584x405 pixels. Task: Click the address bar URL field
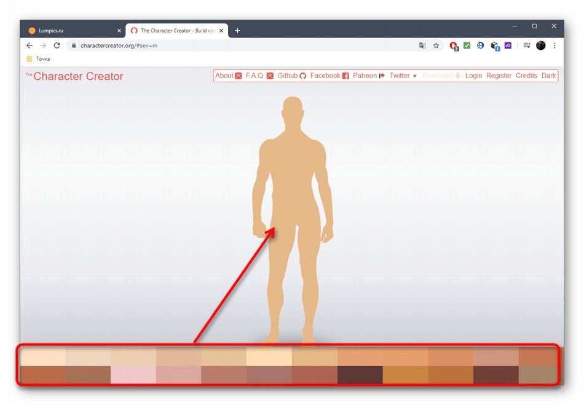246,45
